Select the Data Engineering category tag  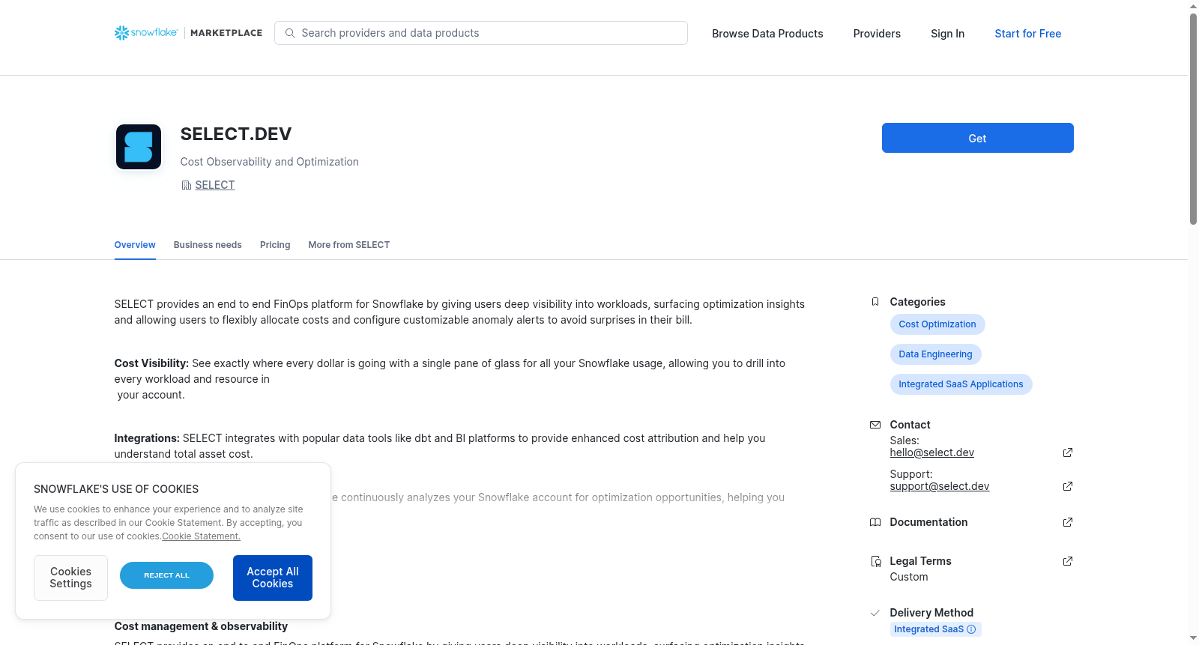[x=935, y=354]
